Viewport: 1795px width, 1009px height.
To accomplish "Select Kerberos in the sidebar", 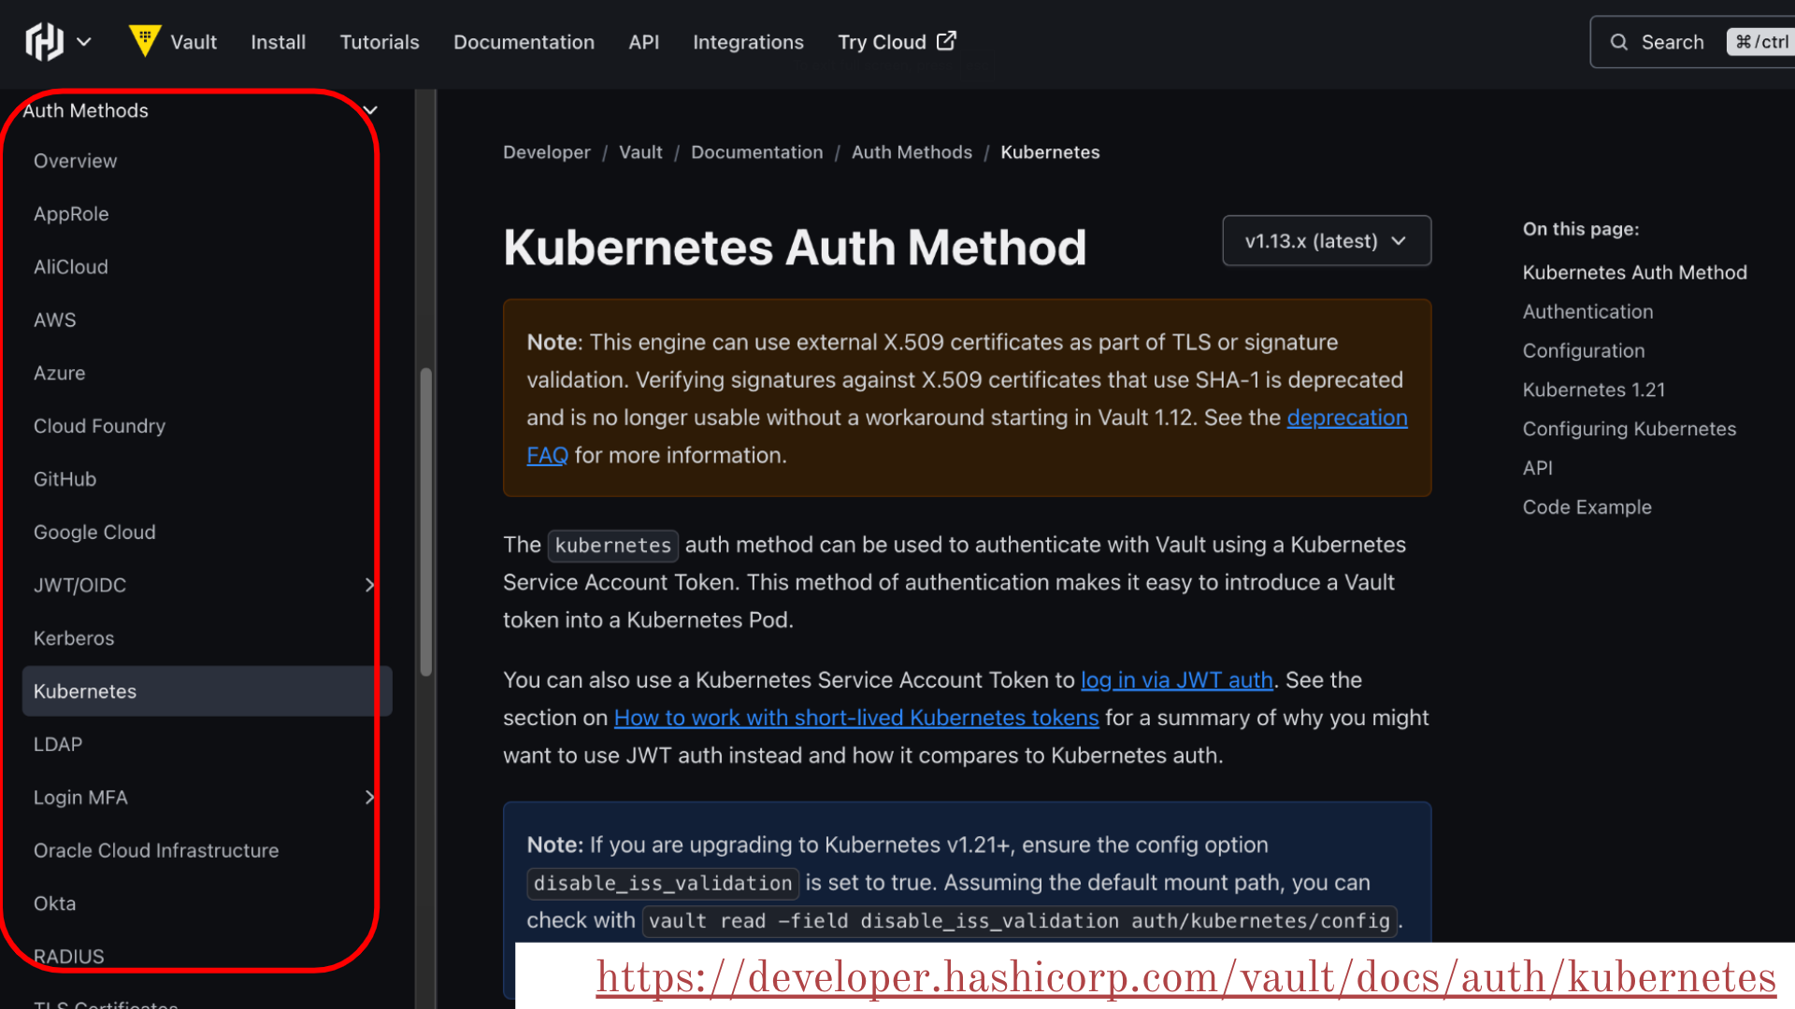I will pyautogui.click(x=74, y=638).
